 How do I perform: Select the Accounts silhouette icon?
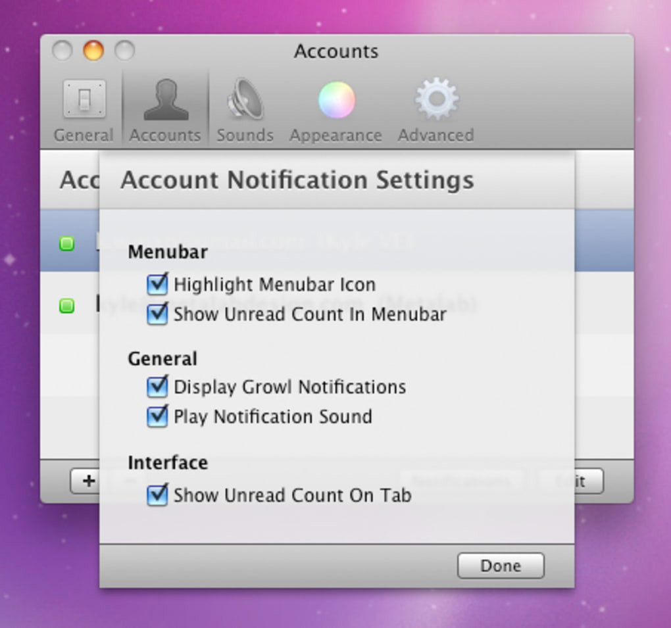pos(166,99)
